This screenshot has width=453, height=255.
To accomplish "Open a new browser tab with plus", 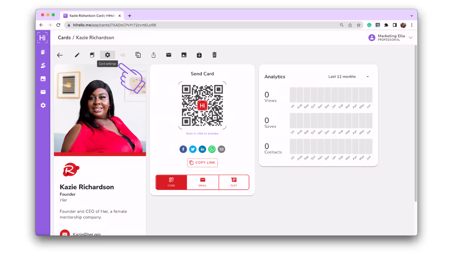I will tap(129, 16).
